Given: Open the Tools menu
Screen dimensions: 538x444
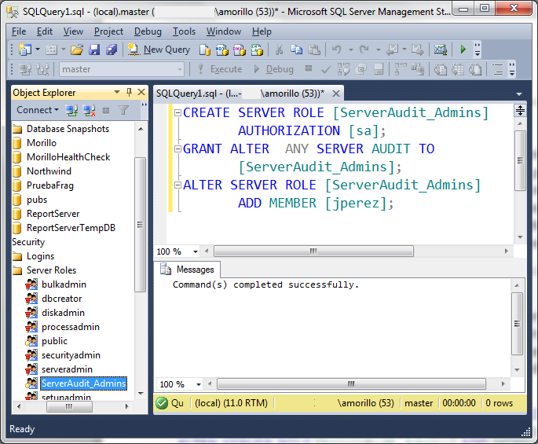Looking at the screenshot, I should click(x=184, y=31).
